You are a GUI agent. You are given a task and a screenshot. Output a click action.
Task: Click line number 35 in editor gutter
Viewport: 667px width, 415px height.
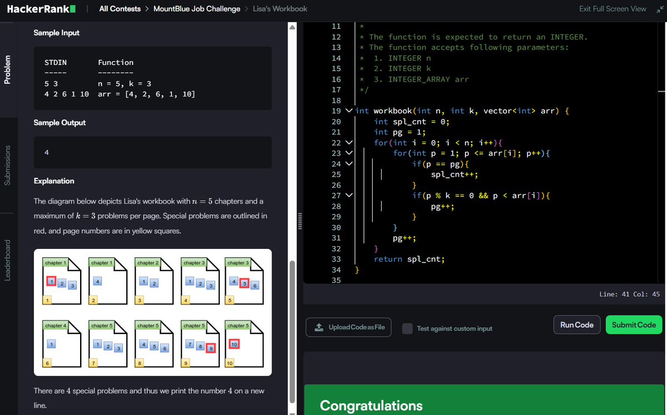[x=336, y=281]
